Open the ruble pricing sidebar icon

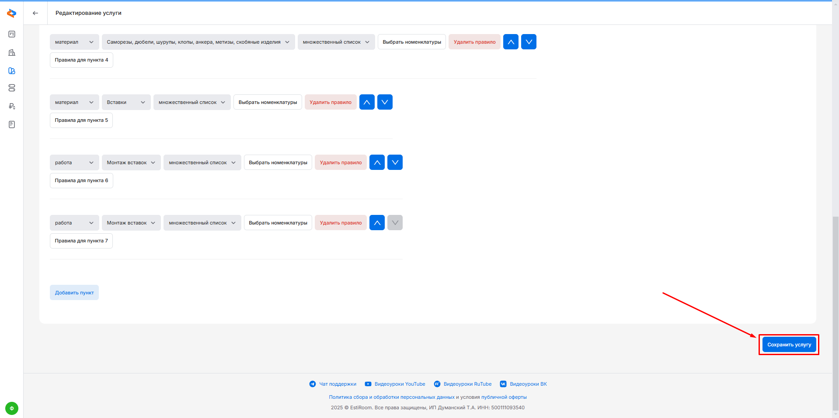[x=12, y=106]
